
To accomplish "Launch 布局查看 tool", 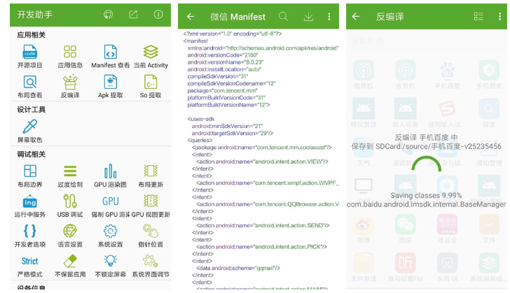I will (x=30, y=87).
